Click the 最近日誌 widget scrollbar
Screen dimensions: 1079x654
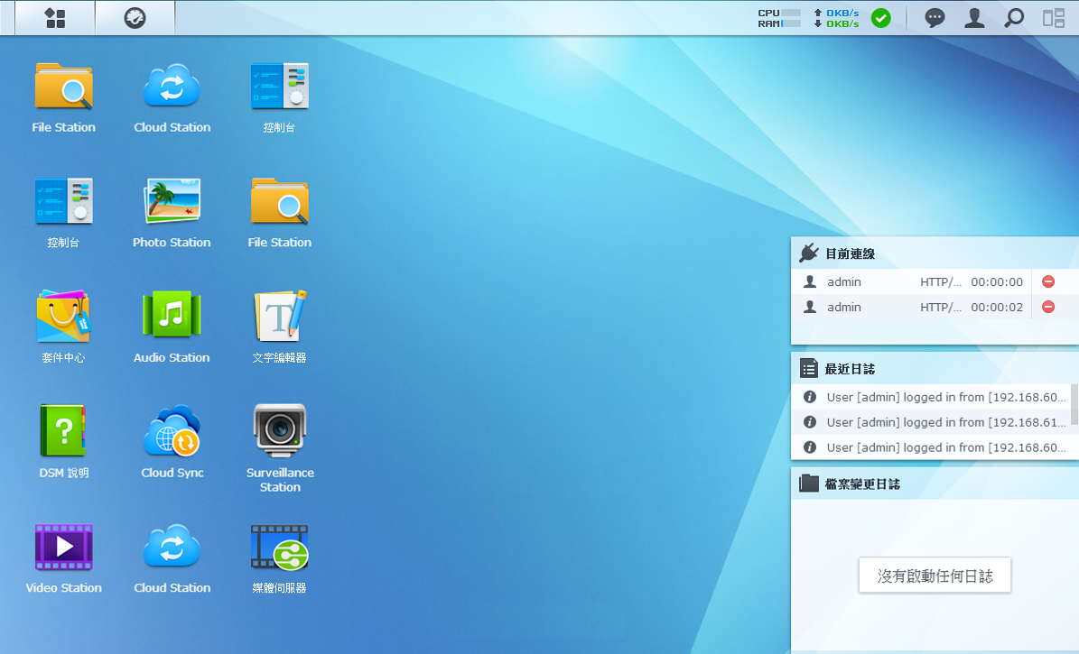click(1074, 404)
